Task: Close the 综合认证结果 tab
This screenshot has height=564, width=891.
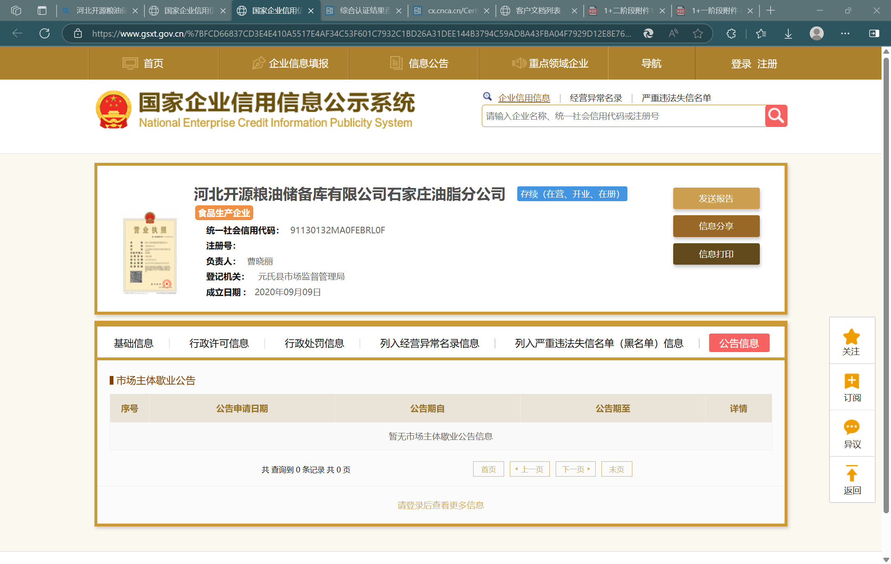Action: pyautogui.click(x=398, y=11)
